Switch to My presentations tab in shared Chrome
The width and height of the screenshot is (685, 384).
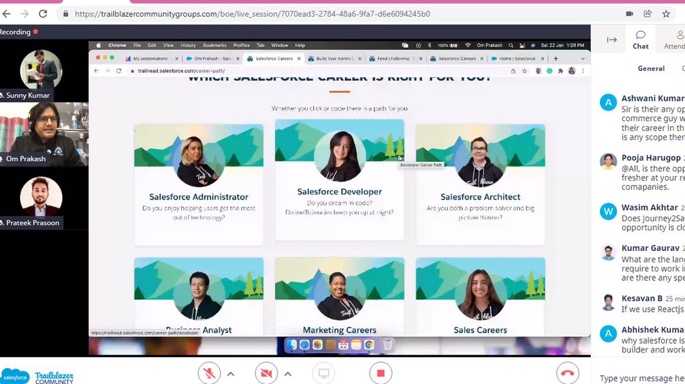coord(151,59)
